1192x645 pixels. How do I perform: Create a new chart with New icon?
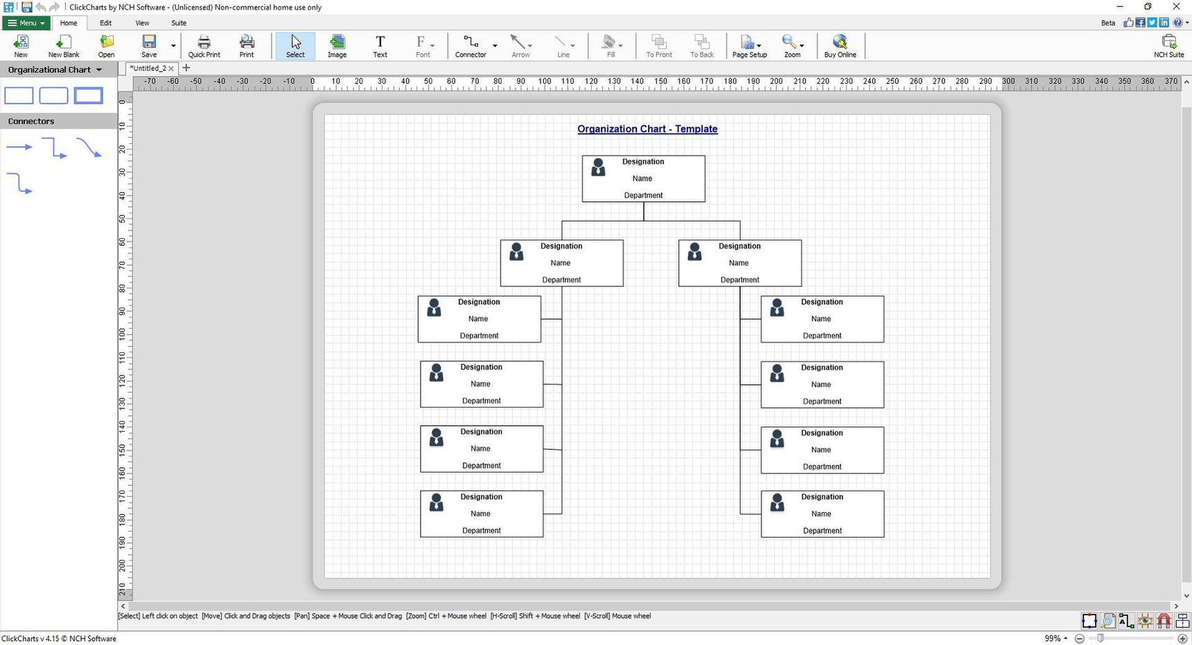tap(21, 46)
